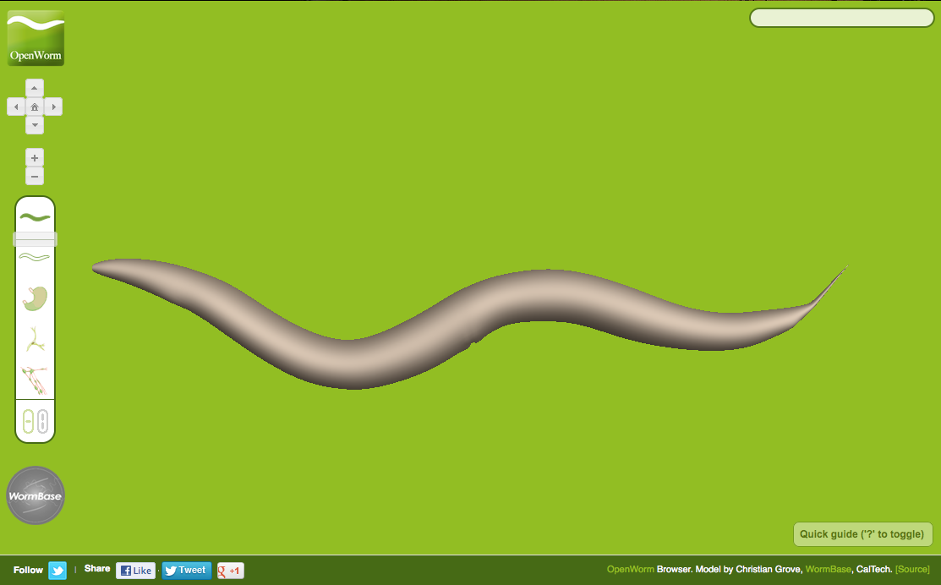Image resolution: width=941 pixels, height=585 pixels.
Task: Select the worm cuticle outline layer icon
Action: click(35, 256)
